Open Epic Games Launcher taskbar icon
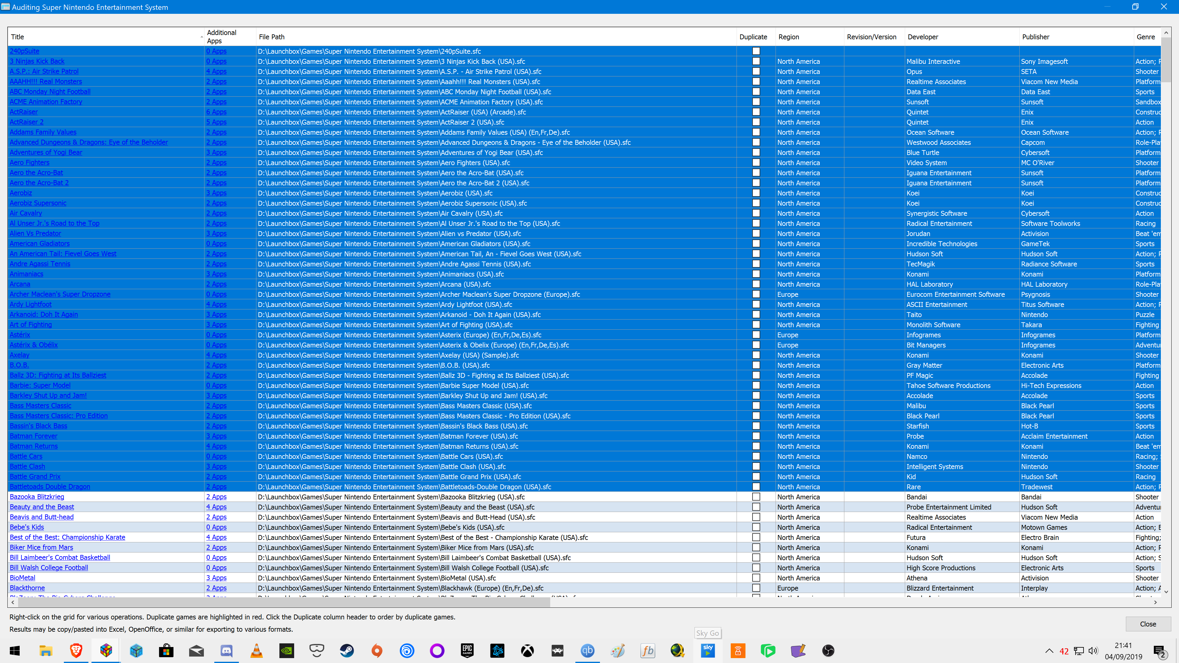Image resolution: width=1179 pixels, height=663 pixels. point(467,650)
